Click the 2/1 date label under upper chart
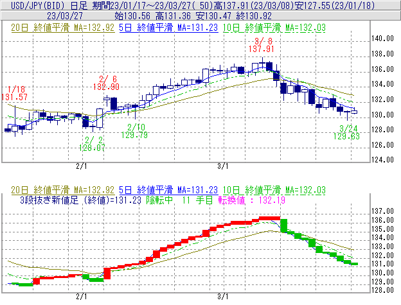The image size is (401, 305). pos(82,166)
